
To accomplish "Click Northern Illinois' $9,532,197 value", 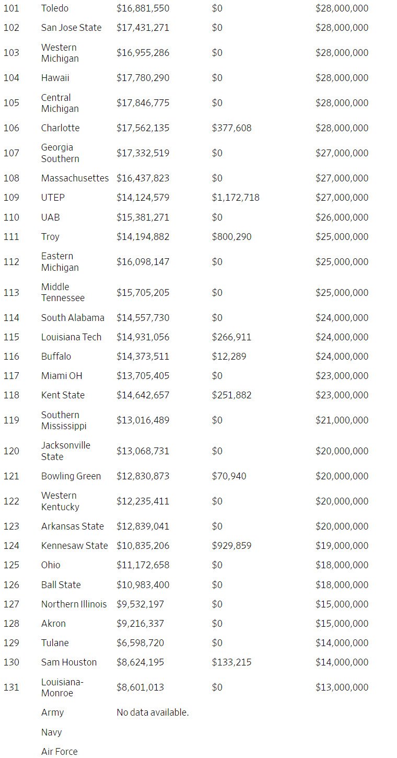I will click(140, 604).
